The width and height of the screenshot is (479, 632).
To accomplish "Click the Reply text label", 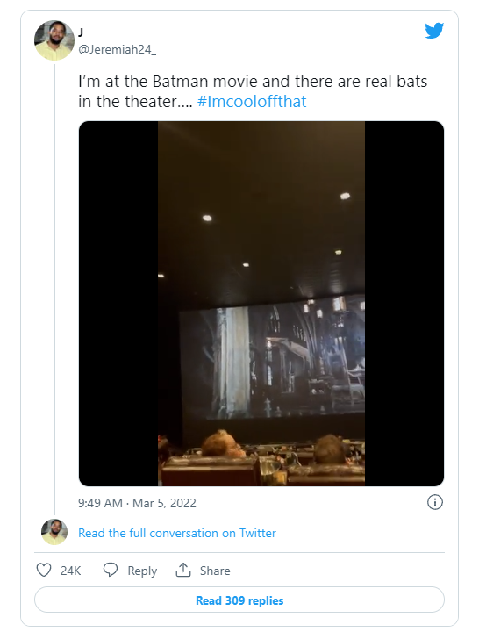I will [x=142, y=571].
